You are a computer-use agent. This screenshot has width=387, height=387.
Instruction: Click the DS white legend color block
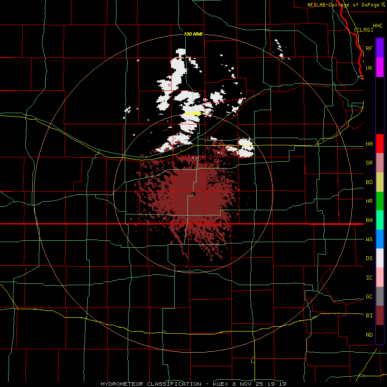(380, 258)
